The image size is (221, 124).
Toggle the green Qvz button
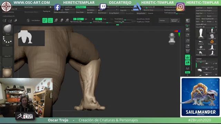click(188, 72)
